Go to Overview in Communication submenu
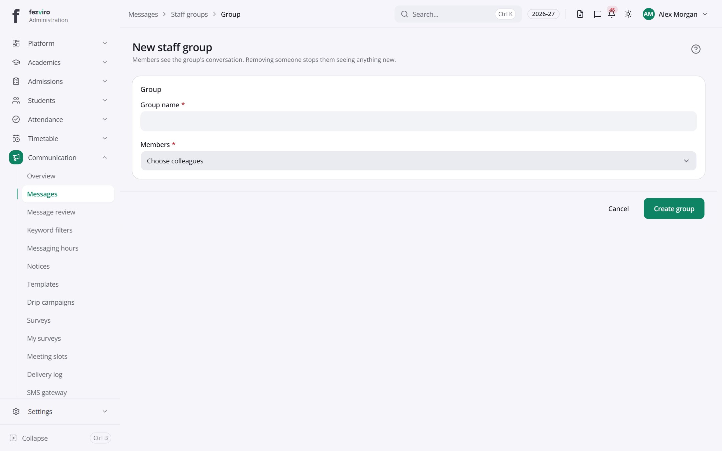Viewport: 722px width, 451px height. click(41, 176)
